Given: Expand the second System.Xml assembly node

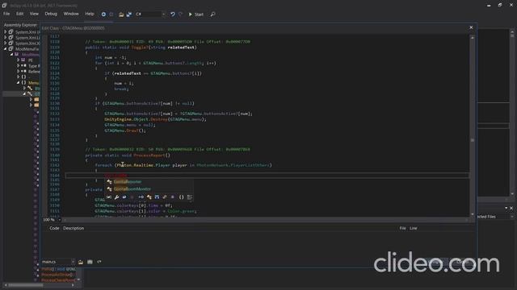Looking at the screenshot, I should [x=6, y=38].
